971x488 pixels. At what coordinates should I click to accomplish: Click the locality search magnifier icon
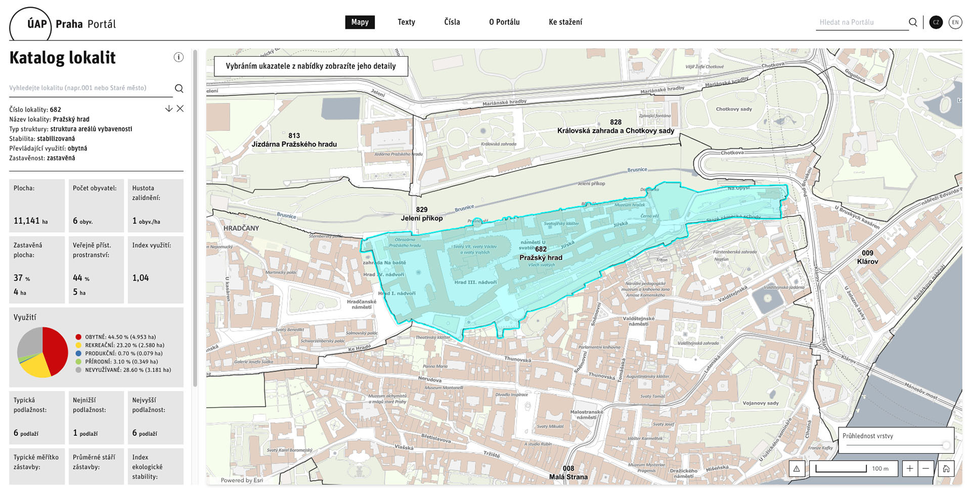pos(179,88)
